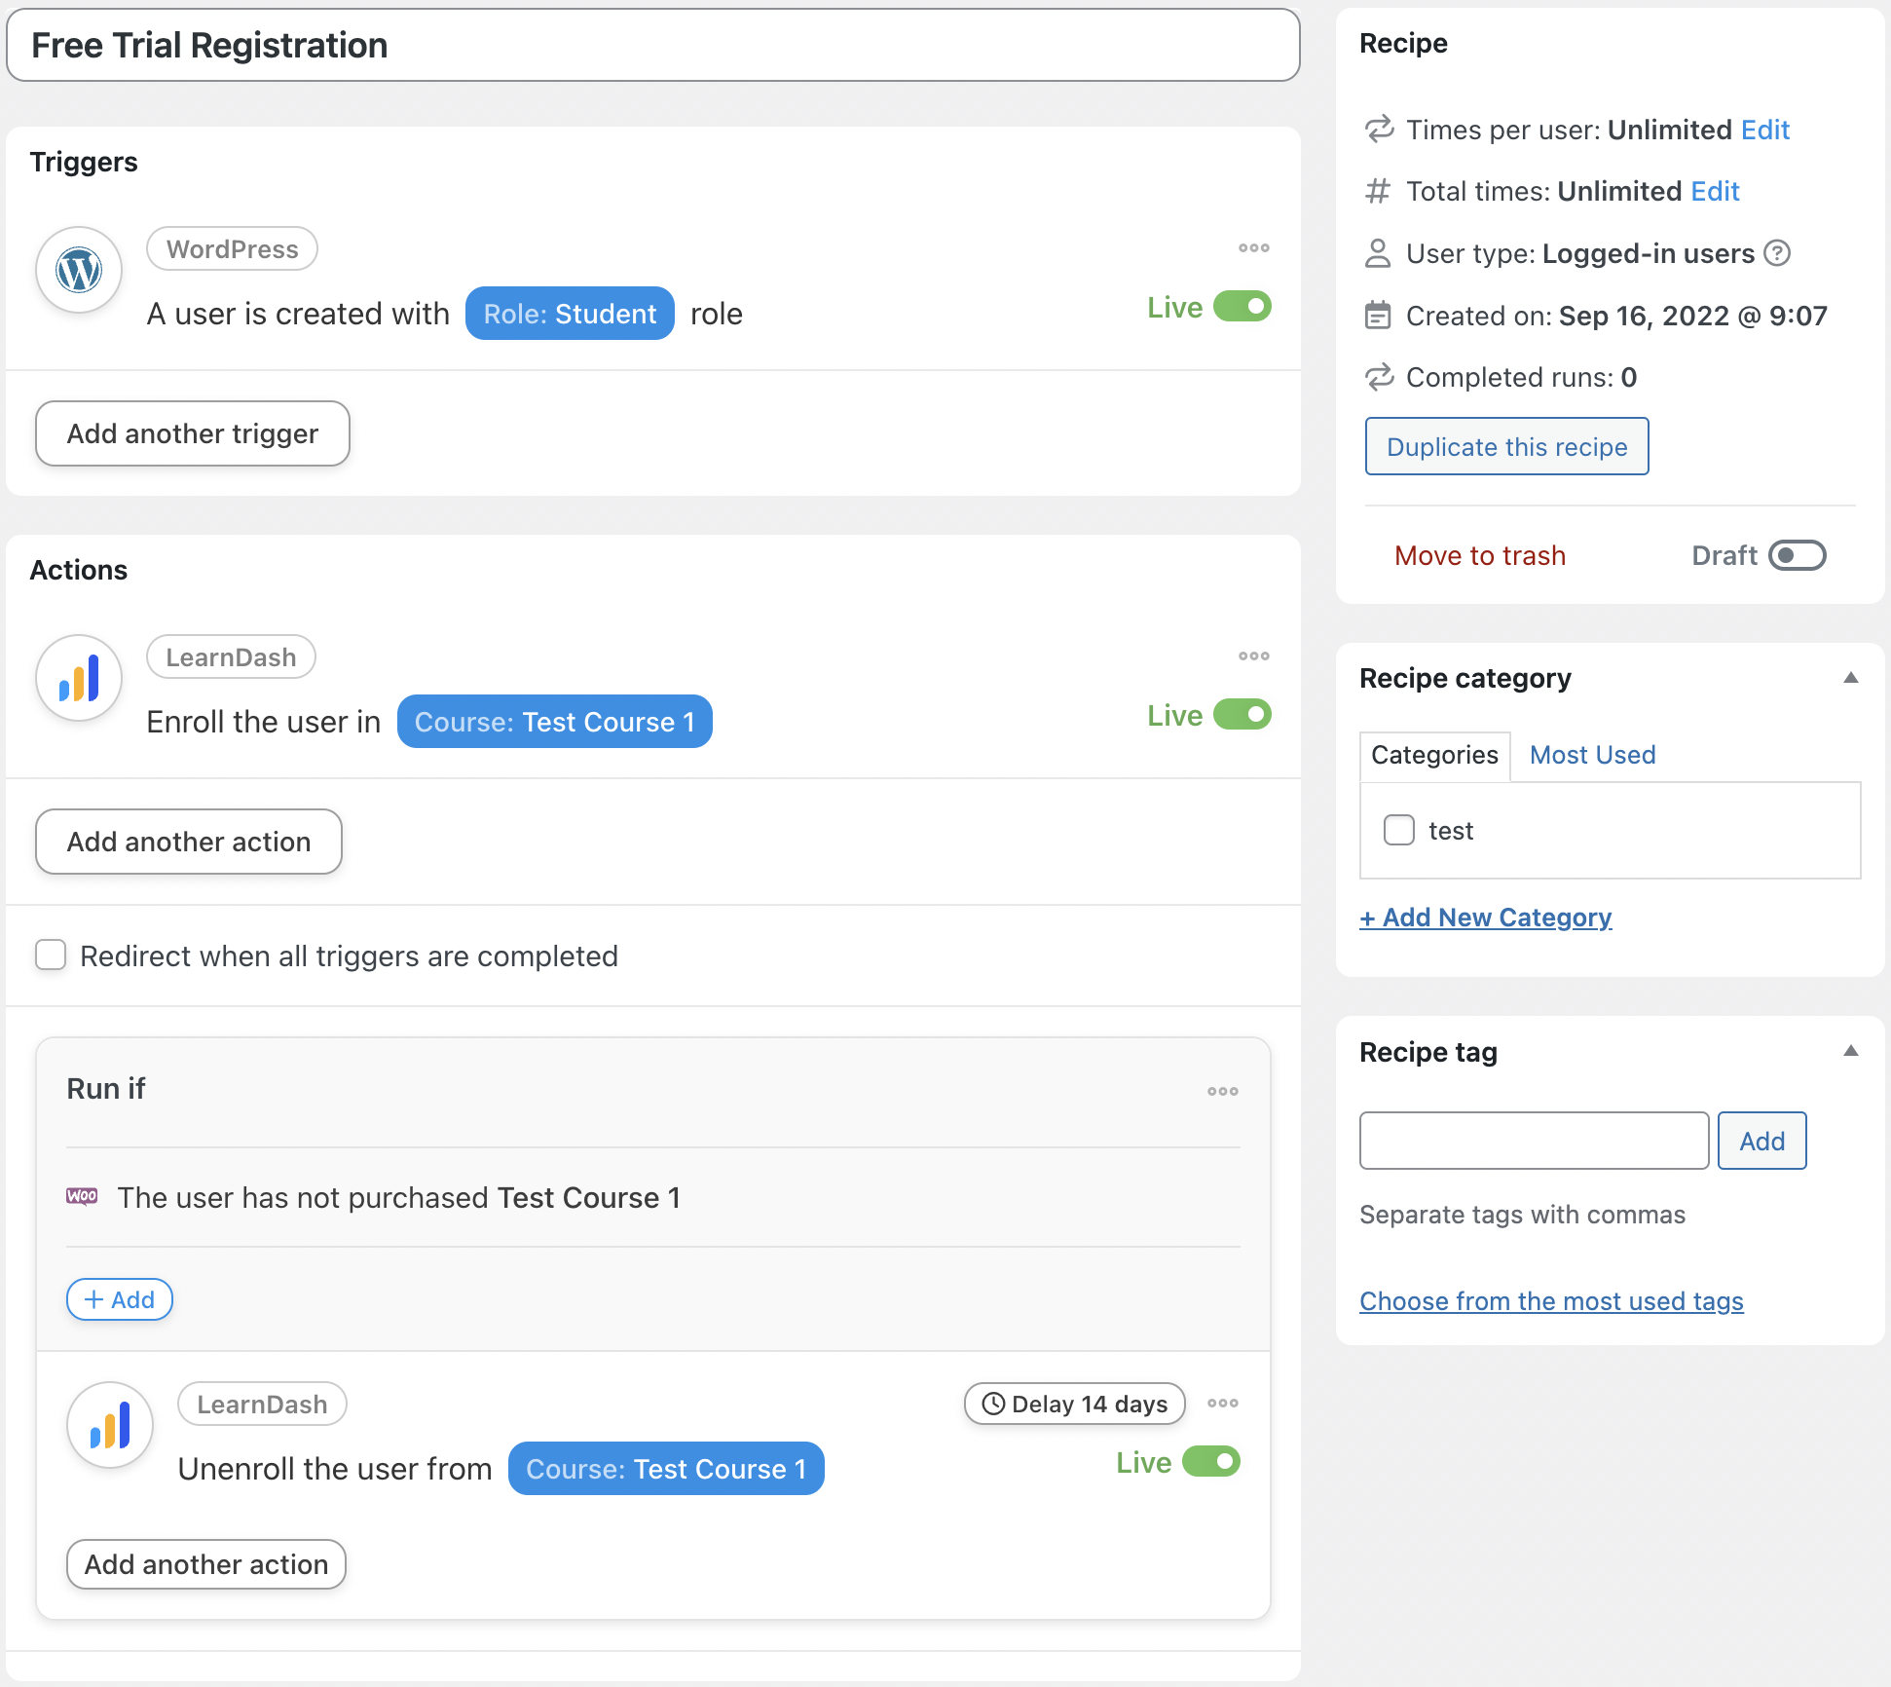Viewport: 1891px width, 1687px height.
Task: Click the Woo icon in the Run if condition
Action: 83,1197
